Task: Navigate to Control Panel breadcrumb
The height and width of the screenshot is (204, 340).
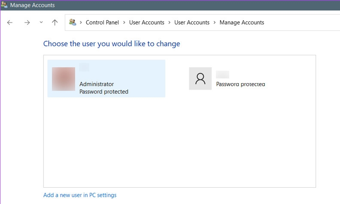Action: [102, 23]
